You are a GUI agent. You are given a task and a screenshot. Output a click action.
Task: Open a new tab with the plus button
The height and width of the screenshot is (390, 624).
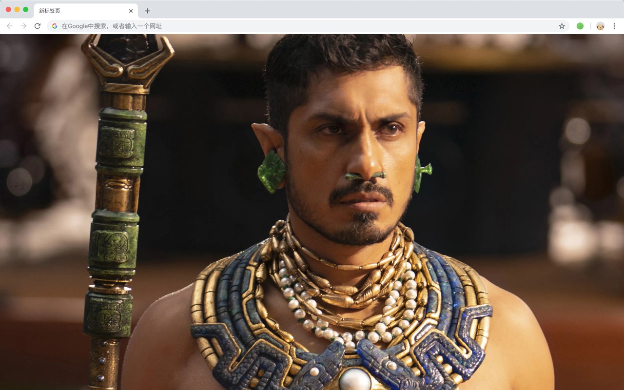coord(147,11)
